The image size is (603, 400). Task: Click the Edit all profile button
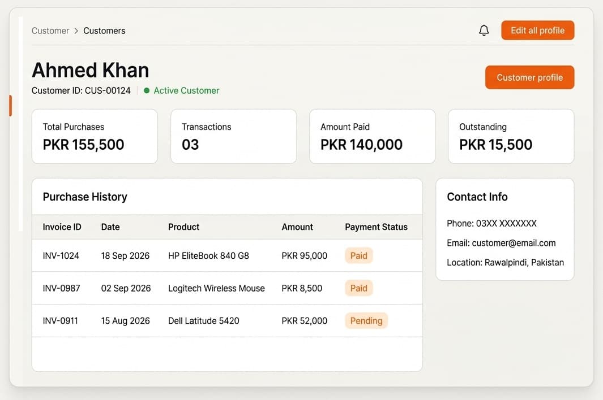click(538, 31)
